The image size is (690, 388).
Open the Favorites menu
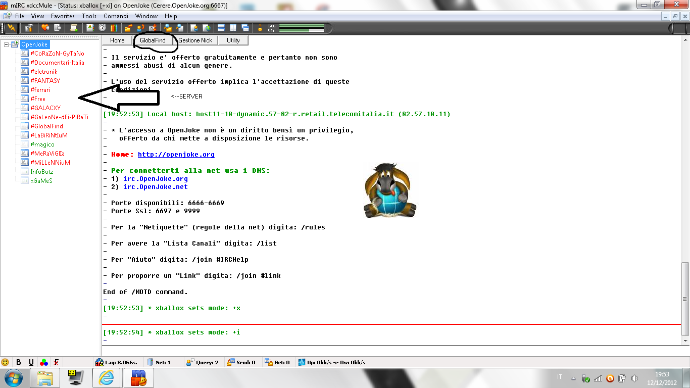tap(63, 16)
